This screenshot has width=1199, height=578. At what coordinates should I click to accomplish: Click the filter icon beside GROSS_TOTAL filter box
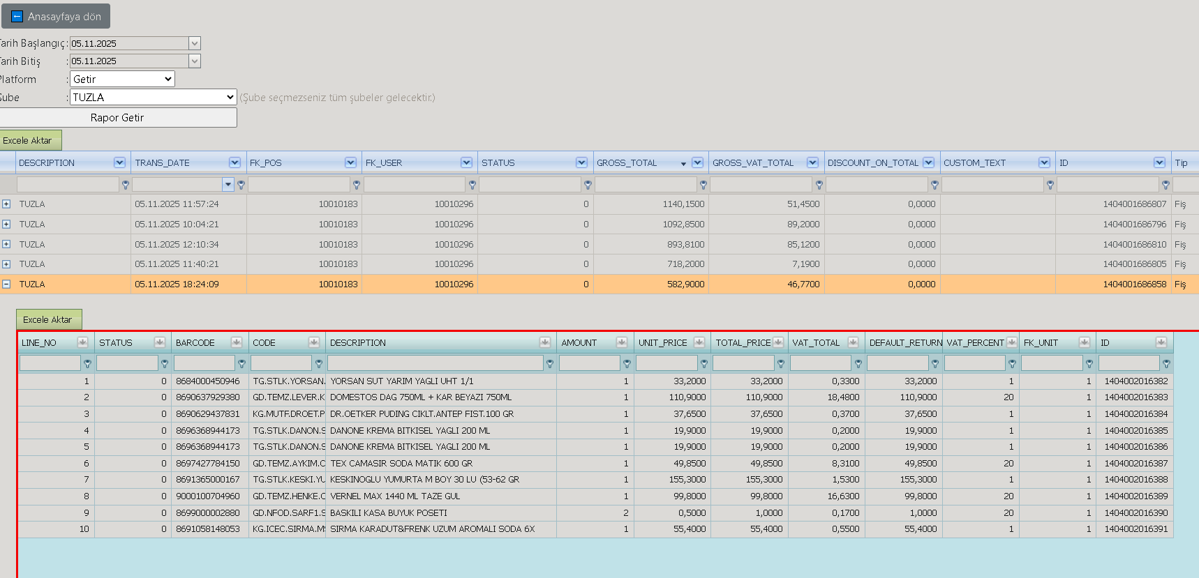pos(703,185)
